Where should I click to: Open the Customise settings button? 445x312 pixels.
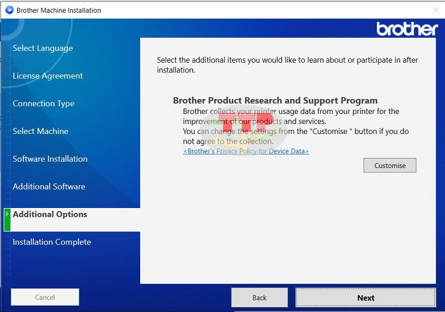[x=390, y=165]
